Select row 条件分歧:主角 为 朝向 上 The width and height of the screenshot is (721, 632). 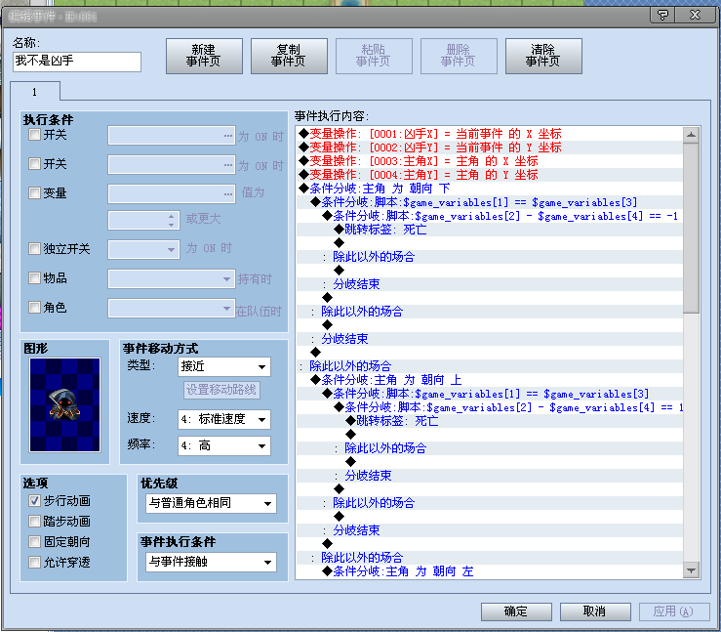point(489,380)
